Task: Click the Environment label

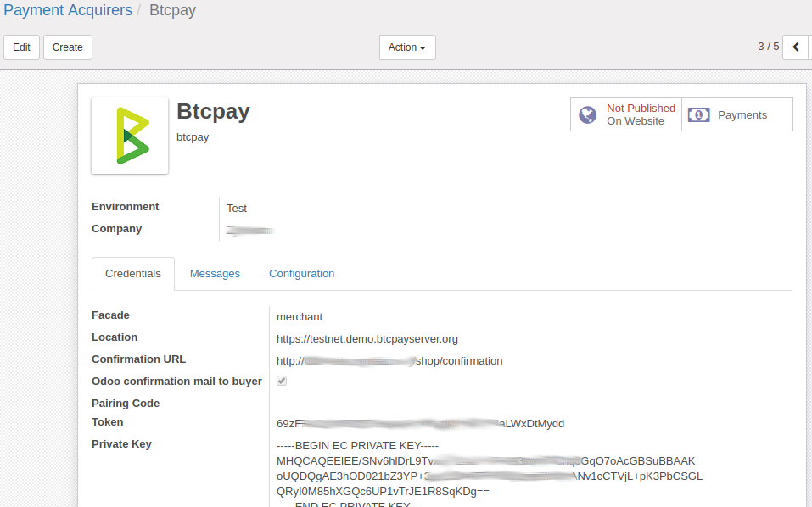Action: (x=126, y=206)
